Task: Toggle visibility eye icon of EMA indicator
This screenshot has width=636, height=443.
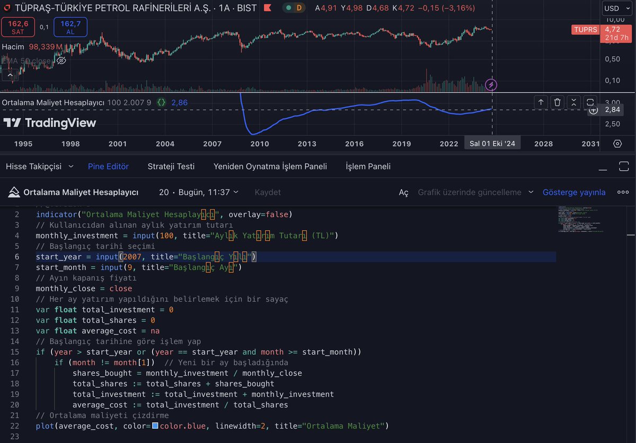Action: tap(61, 60)
